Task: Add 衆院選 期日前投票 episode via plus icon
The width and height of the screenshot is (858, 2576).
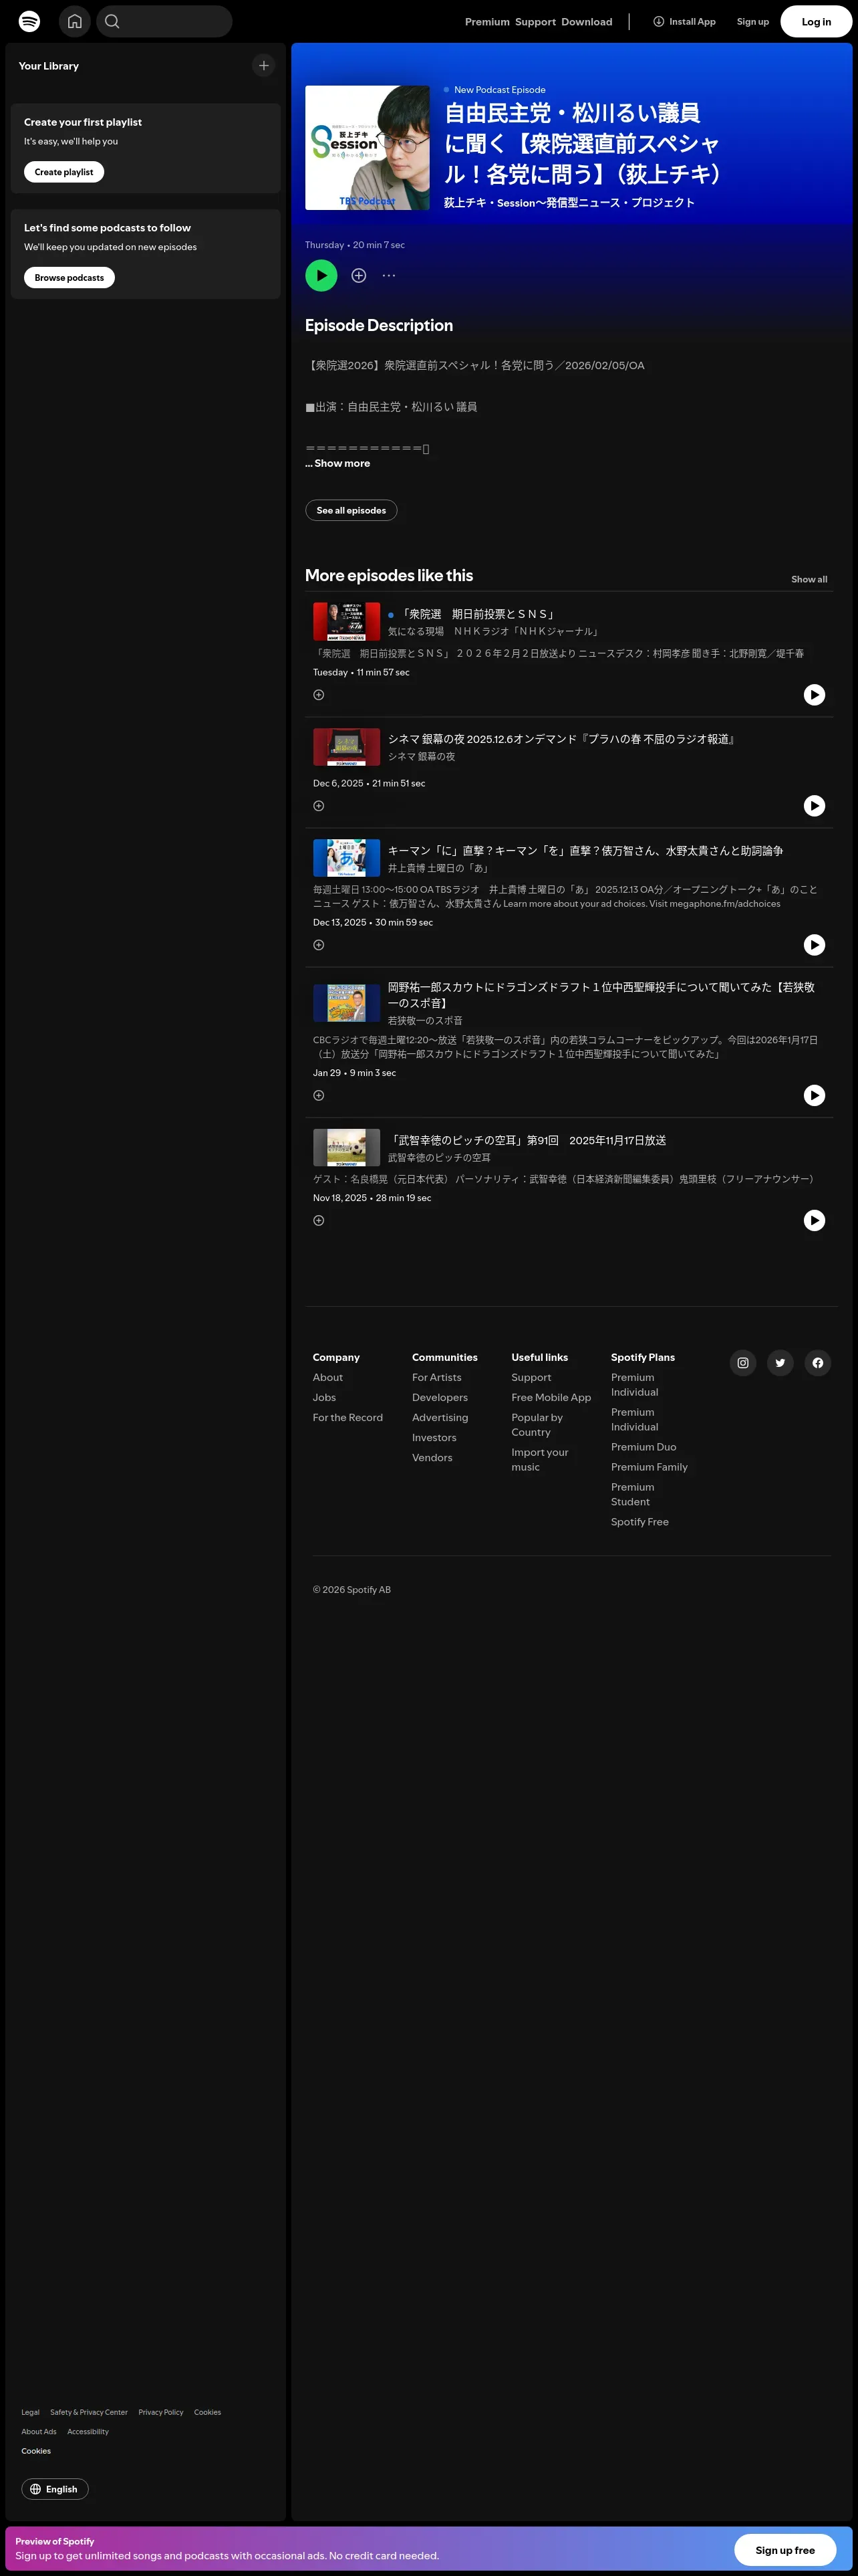Action: [319, 695]
